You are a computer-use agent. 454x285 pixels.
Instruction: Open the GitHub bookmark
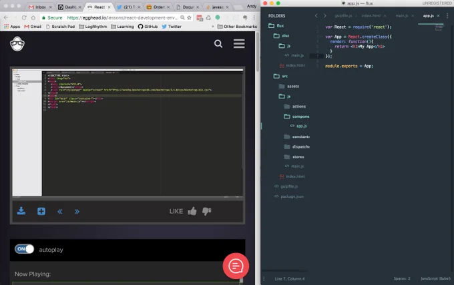(148, 26)
